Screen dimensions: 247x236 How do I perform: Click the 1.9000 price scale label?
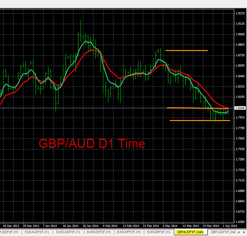pos(240,34)
